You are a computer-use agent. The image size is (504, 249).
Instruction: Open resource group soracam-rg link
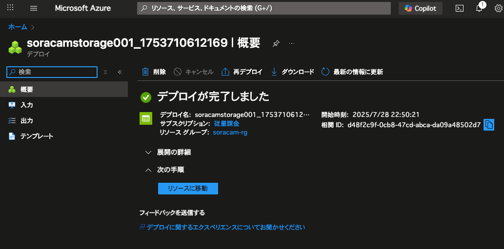[x=230, y=133]
